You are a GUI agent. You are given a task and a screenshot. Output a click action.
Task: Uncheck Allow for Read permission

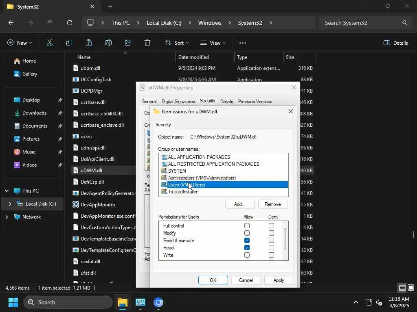point(247,247)
